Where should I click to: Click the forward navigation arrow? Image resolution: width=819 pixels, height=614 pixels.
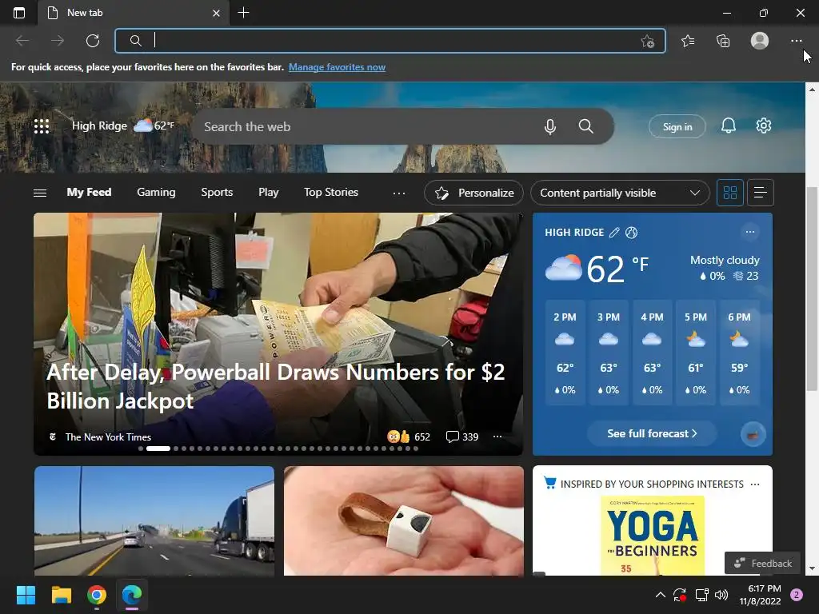click(58, 41)
